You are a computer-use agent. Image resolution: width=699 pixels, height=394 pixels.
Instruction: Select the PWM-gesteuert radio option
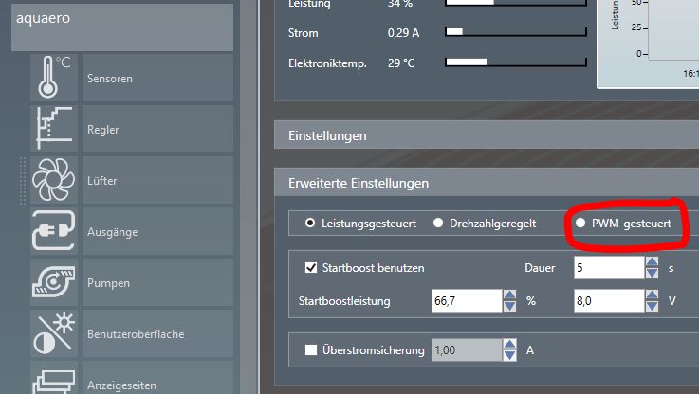tap(580, 223)
